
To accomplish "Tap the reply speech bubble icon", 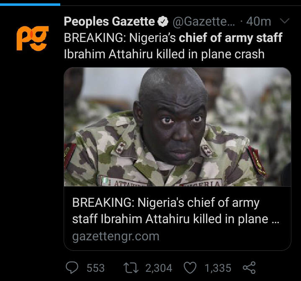I will (x=73, y=267).
